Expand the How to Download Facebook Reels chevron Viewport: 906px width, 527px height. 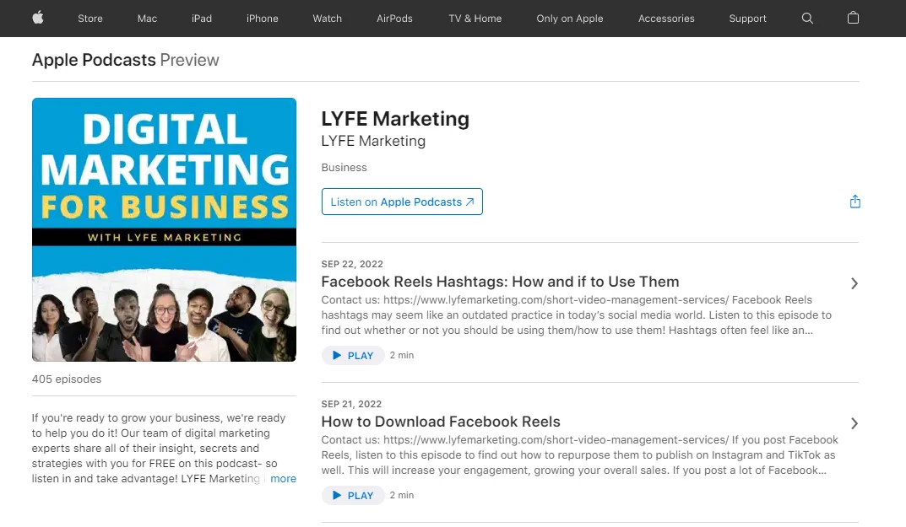pyautogui.click(x=854, y=423)
